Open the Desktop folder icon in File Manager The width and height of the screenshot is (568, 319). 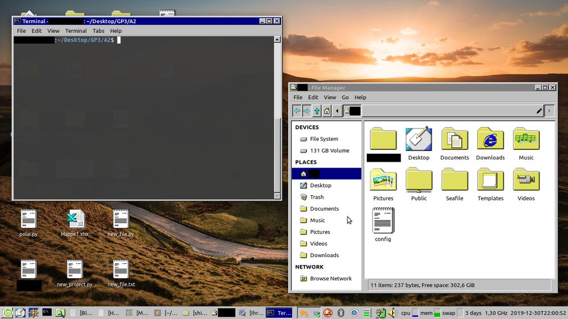[x=419, y=144]
